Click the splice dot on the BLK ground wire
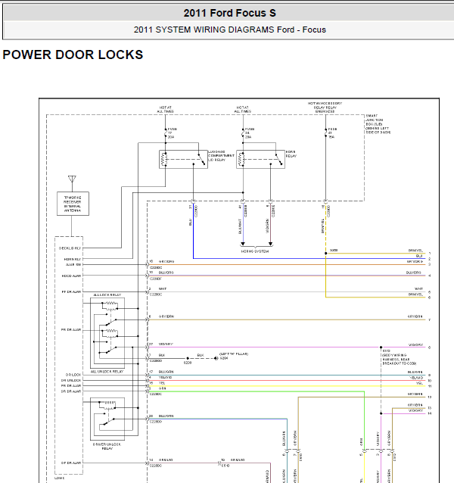Screen dimensions: 454x483 click(x=188, y=358)
